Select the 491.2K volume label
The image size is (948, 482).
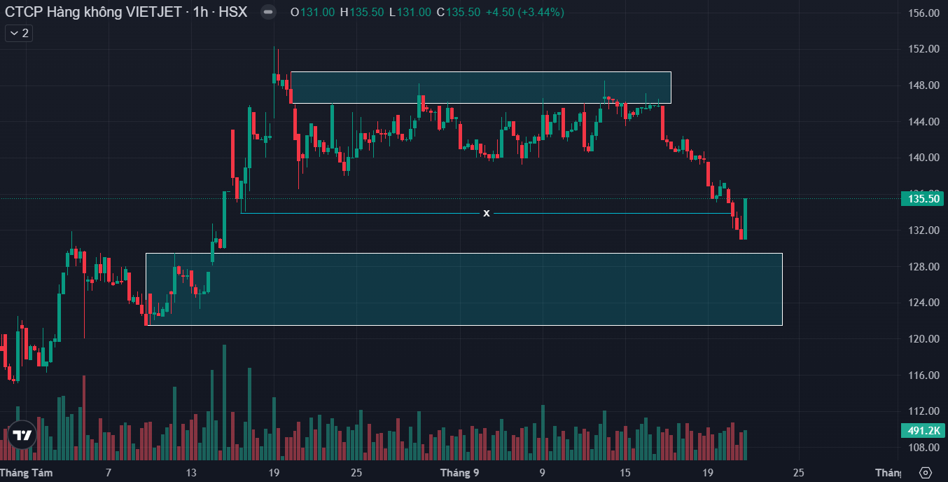tap(923, 431)
